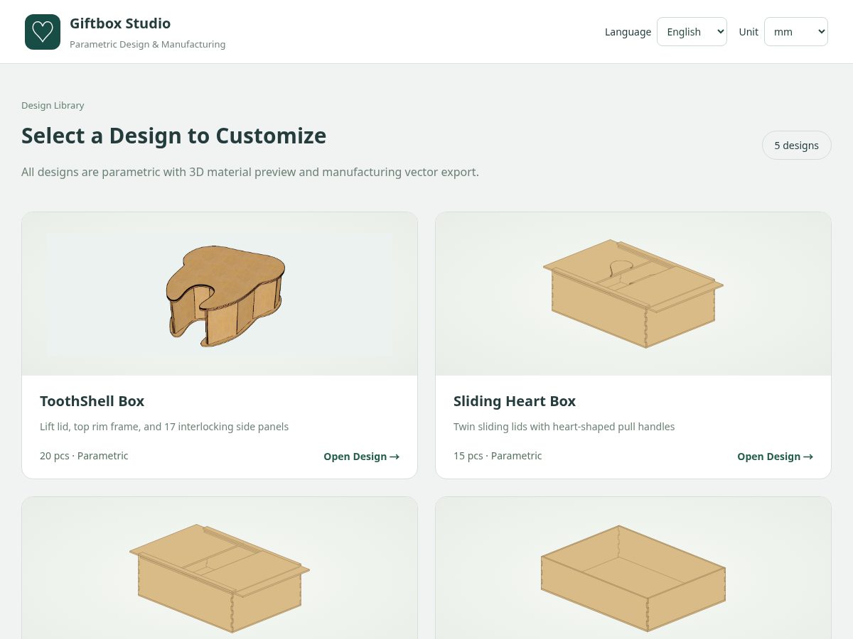Open the Unit dropdown set to mm

click(796, 32)
